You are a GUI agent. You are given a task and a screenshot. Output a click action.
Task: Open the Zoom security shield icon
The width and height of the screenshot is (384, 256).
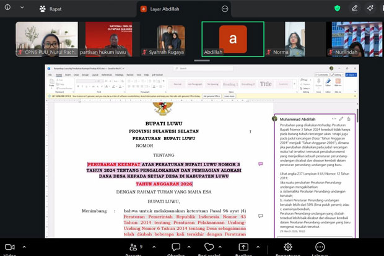(337, 8)
